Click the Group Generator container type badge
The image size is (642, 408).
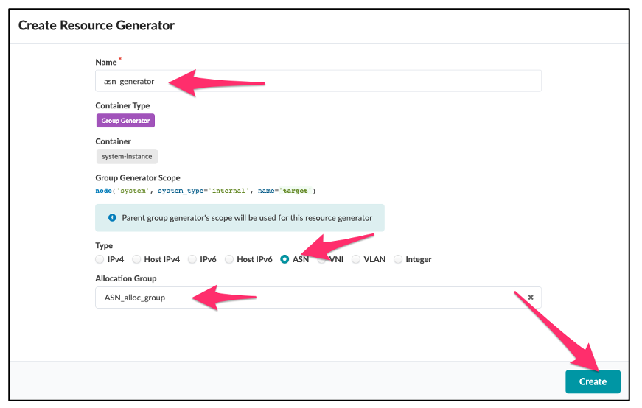pos(125,121)
